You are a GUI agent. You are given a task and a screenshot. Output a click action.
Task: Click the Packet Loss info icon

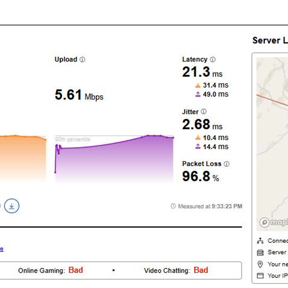click(x=226, y=164)
